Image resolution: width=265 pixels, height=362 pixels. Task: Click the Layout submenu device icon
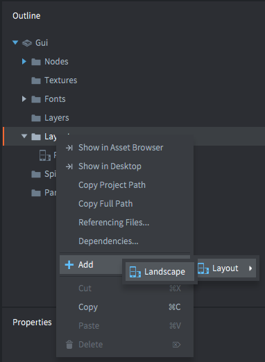203,268
